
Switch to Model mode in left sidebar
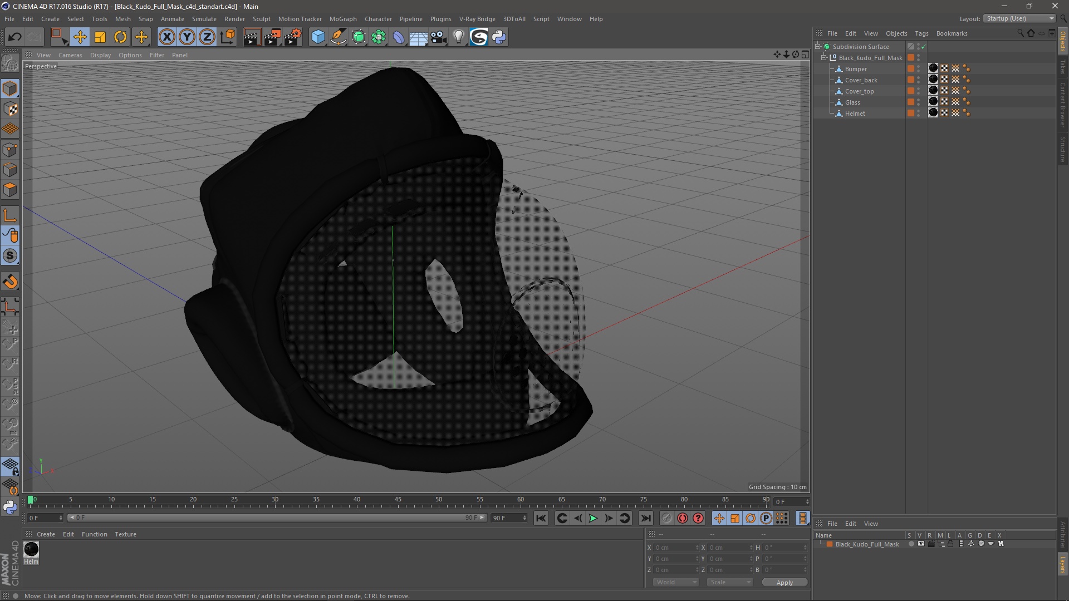10,89
